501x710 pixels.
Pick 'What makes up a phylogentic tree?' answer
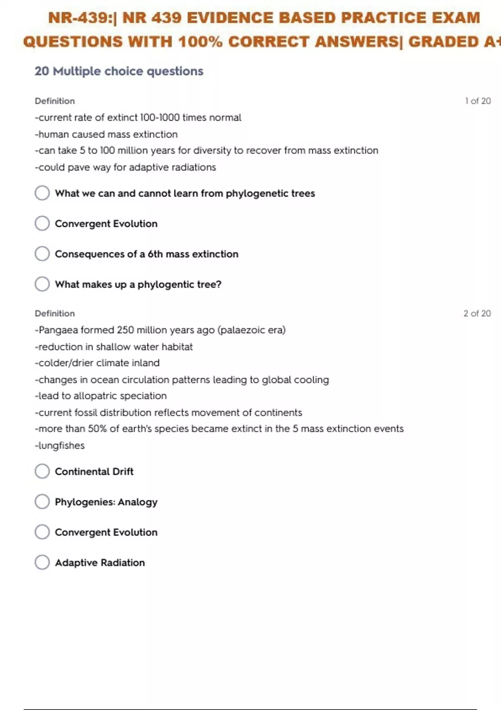click(x=42, y=284)
